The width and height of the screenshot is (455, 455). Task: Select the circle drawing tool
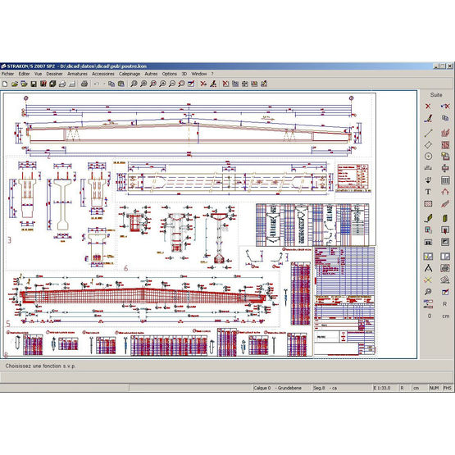pyautogui.click(x=428, y=157)
